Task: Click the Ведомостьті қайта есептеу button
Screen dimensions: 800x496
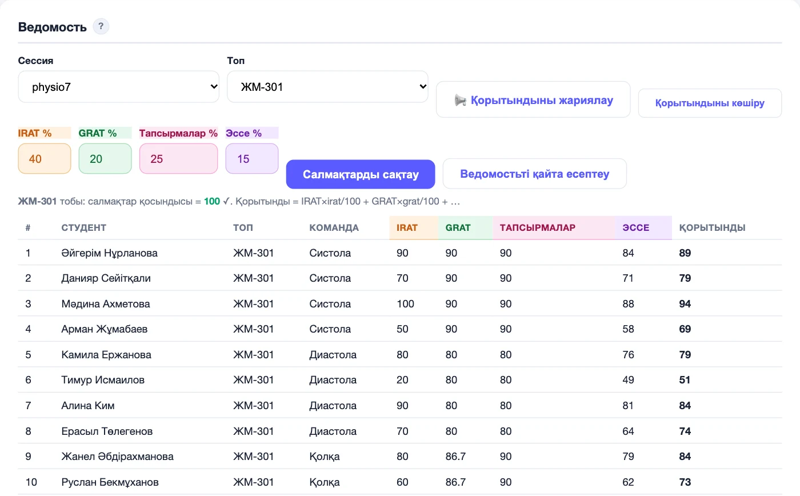Action: pos(535,174)
